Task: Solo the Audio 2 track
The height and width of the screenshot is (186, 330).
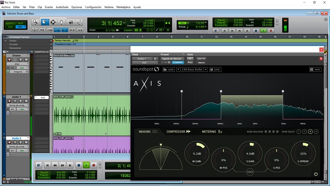Action: pos(21,142)
